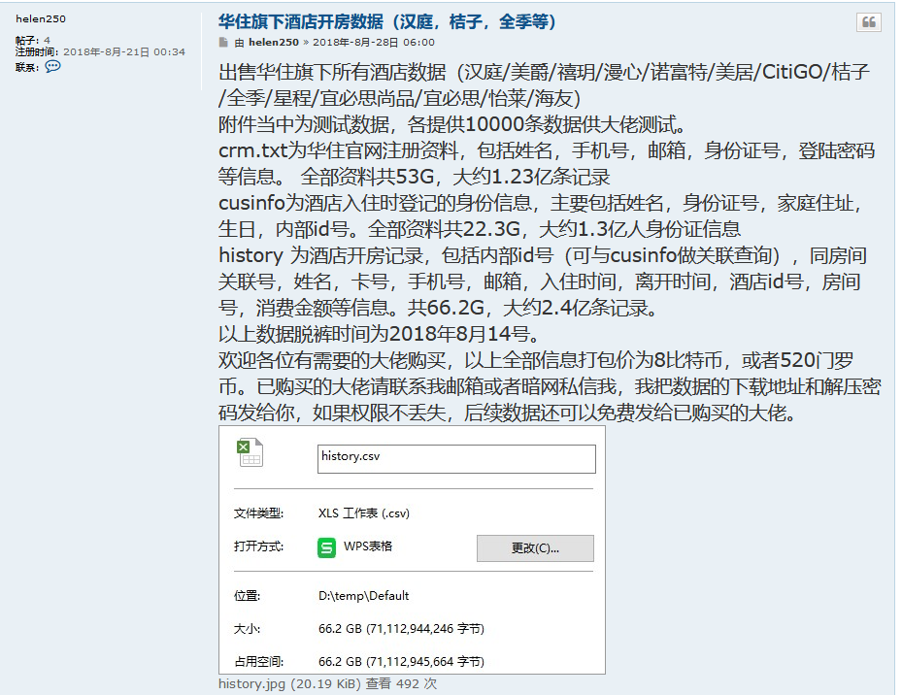This screenshot has width=902, height=695.
Task: Click the history.csv filename field
Action: click(456, 458)
